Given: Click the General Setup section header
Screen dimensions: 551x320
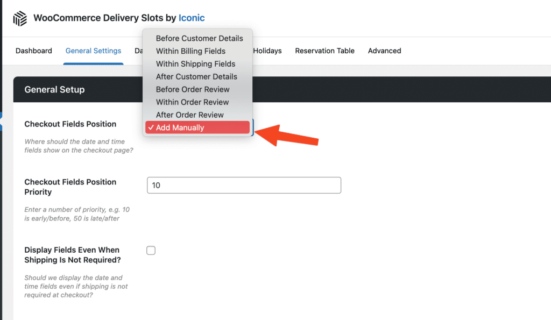Looking at the screenshot, I should [x=54, y=89].
